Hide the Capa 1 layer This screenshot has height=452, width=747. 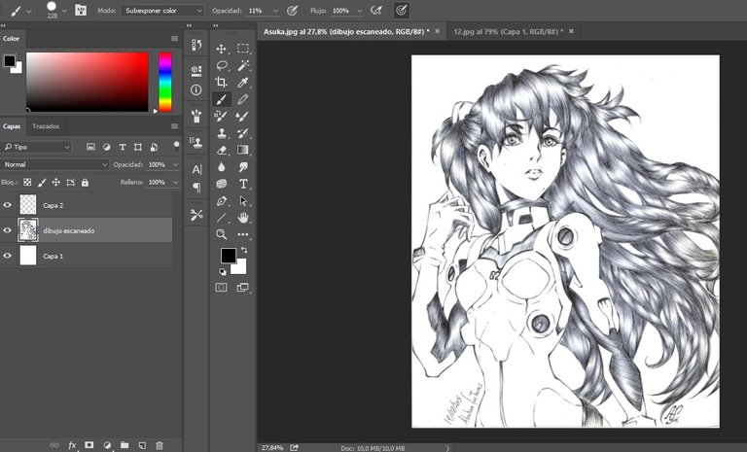[7, 256]
